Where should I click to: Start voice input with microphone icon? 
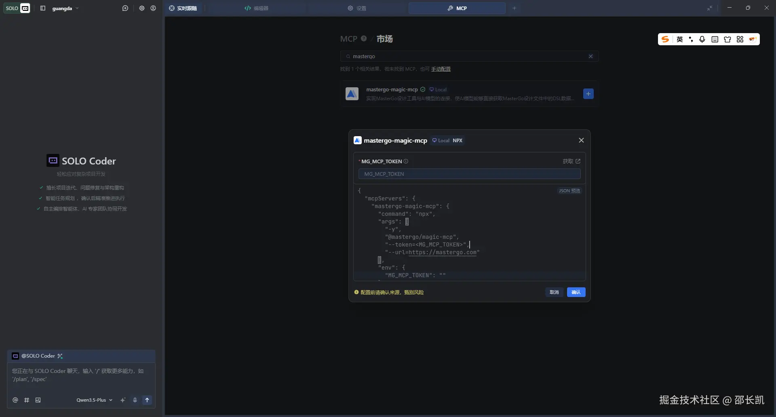click(135, 400)
